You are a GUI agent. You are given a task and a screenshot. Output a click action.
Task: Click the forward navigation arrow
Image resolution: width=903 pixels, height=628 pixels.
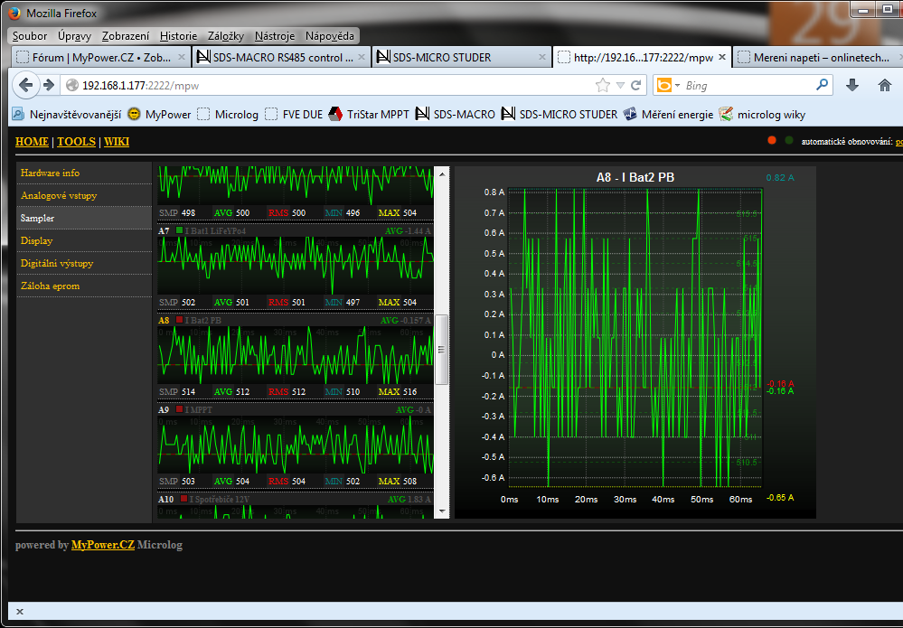click(49, 86)
